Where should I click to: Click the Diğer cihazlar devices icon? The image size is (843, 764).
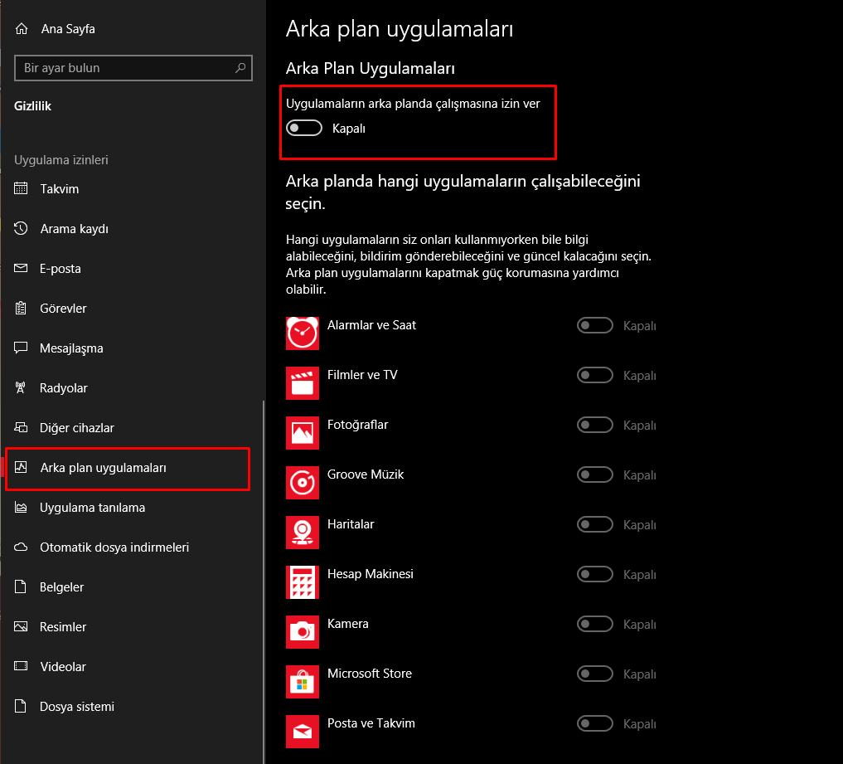[21, 427]
